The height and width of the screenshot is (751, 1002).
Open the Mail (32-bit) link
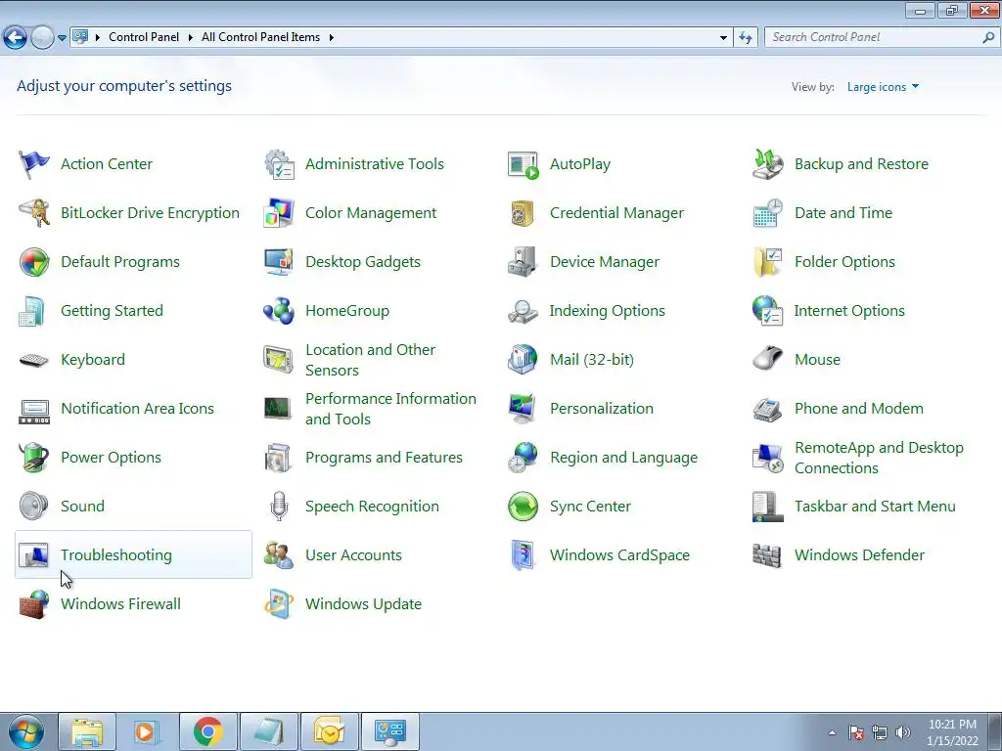pyautogui.click(x=592, y=360)
